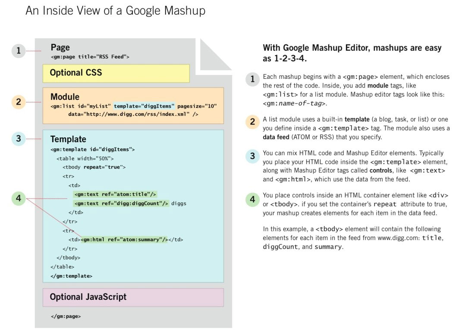
Task: Select the "Page" heading in the diagram
Action: [60, 47]
